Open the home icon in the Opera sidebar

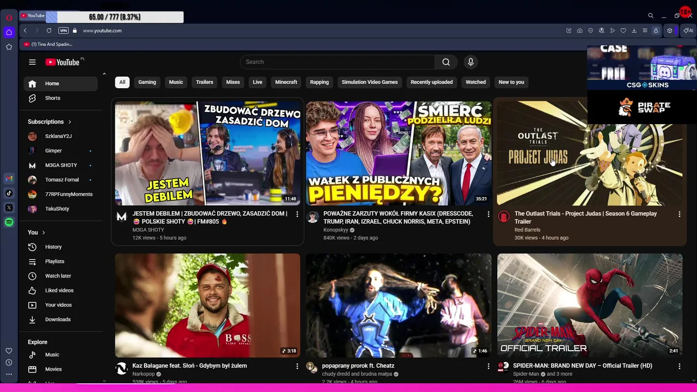[9, 32]
